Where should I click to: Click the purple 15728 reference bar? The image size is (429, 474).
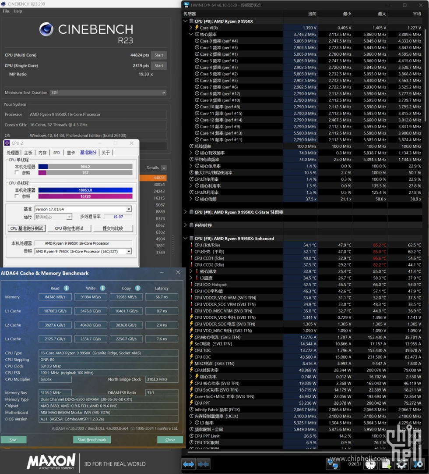pyautogui.click(x=85, y=196)
